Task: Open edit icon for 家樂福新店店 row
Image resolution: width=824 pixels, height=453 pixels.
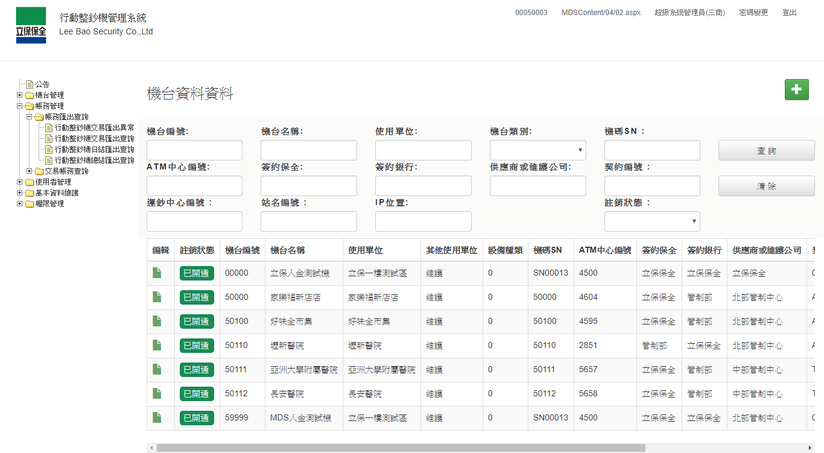Action: click(x=157, y=297)
